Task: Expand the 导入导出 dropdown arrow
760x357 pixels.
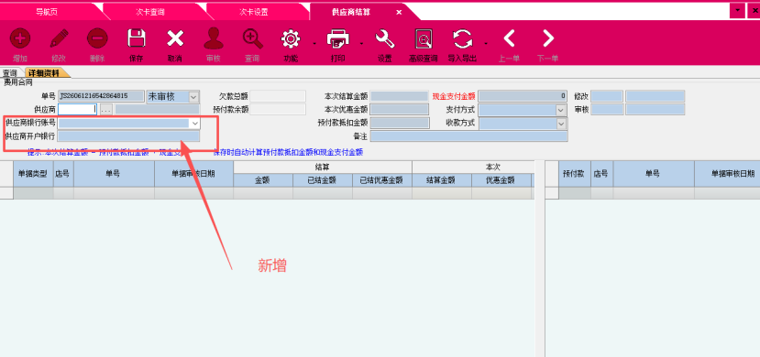Action: [486, 44]
